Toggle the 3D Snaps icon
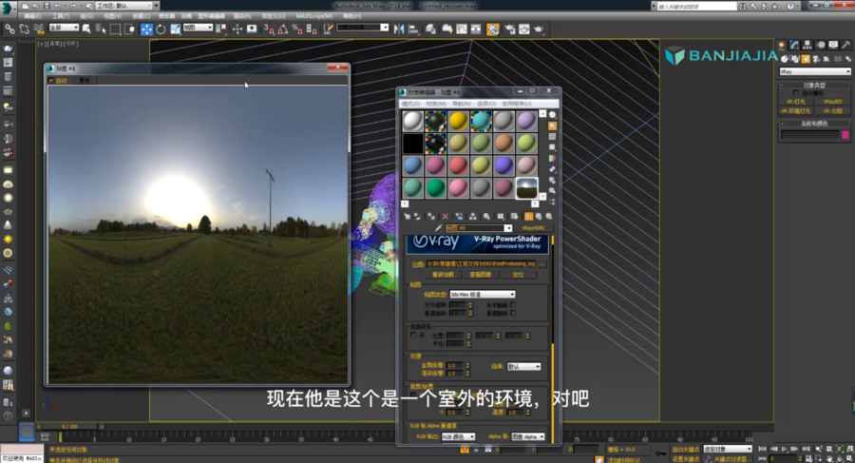855x463 pixels. click(x=269, y=29)
